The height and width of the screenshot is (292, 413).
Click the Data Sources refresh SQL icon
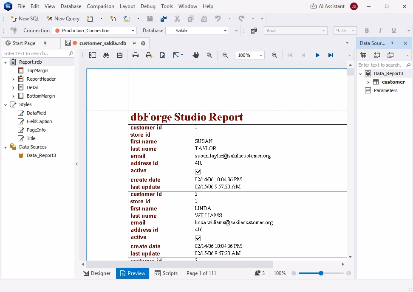(x=390, y=55)
